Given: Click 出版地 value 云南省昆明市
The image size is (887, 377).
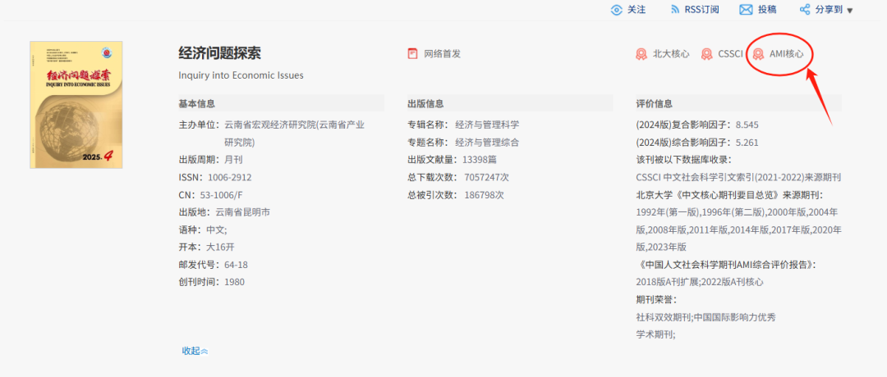Looking at the screenshot, I should [242, 212].
